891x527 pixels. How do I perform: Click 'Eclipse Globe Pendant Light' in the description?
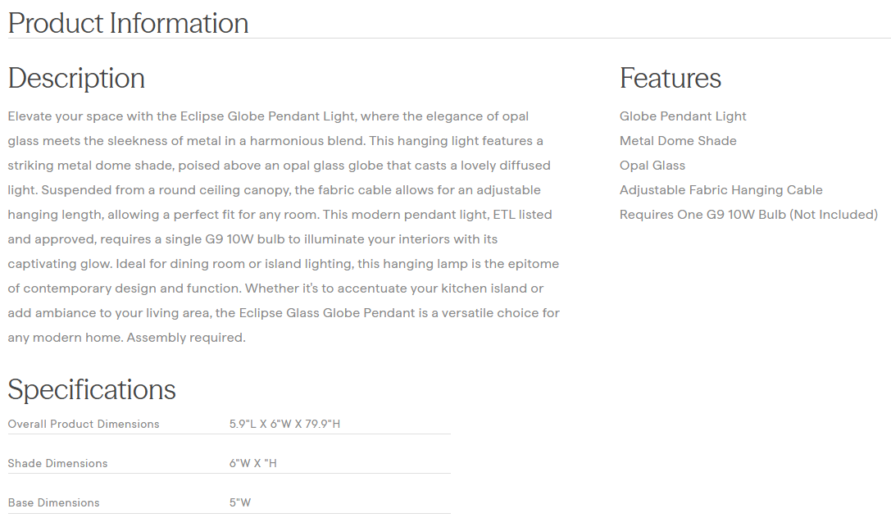(271, 116)
